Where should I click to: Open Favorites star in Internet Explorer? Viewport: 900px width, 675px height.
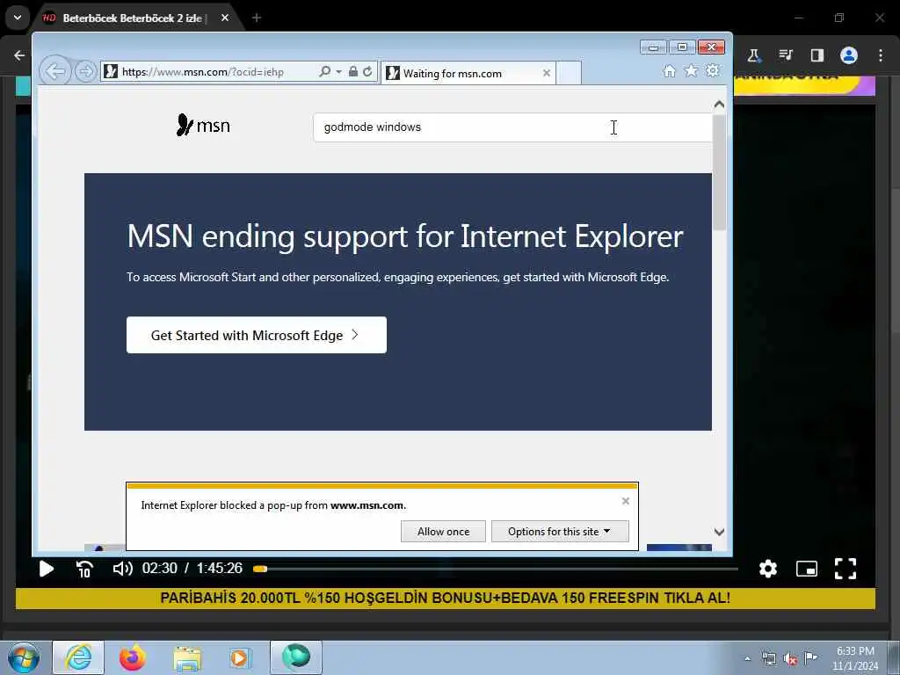691,70
